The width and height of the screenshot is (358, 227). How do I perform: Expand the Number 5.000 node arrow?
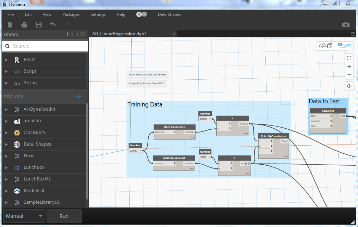click(x=209, y=157)
